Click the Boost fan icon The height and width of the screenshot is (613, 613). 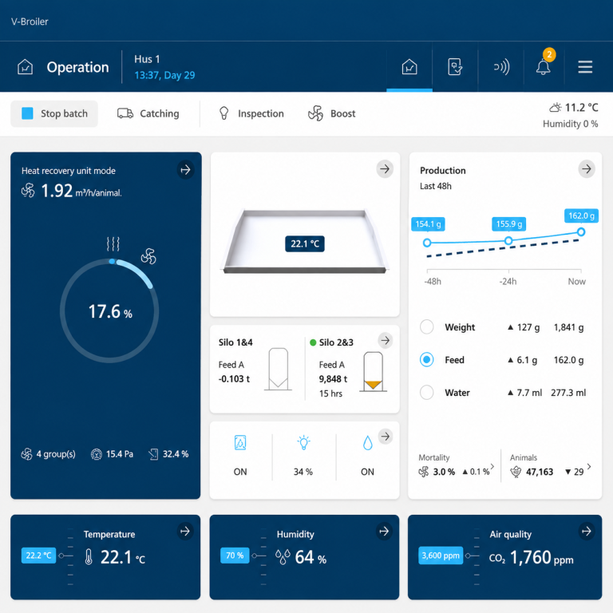coord(315,113)
